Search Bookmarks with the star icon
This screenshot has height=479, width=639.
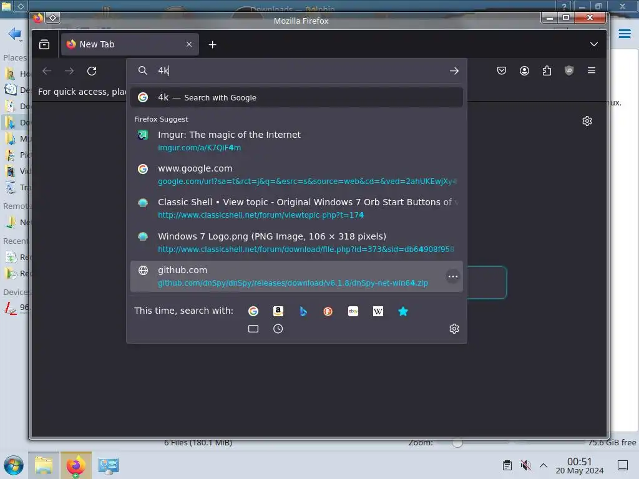tap(402, 311)
